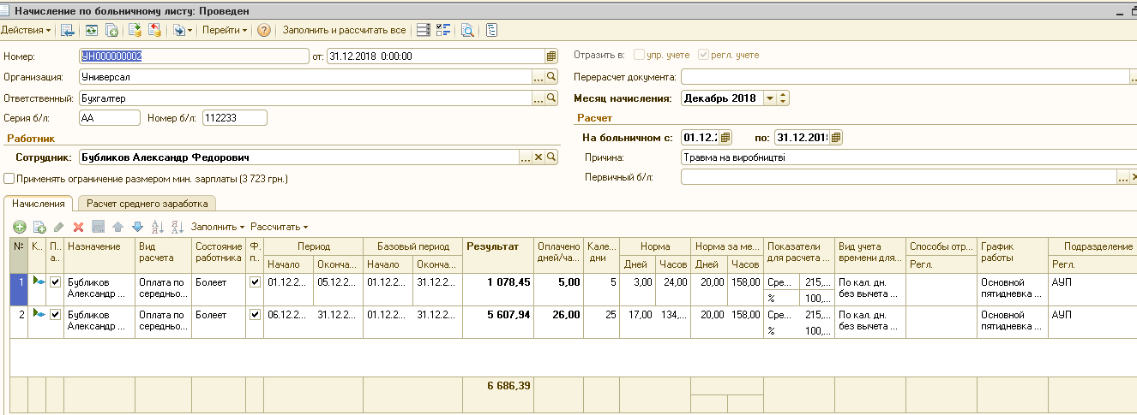Screen dimensions: 1137x415
Task: Toggle row 1 checkbox in Ф.п. column
Action: point(254,281)
